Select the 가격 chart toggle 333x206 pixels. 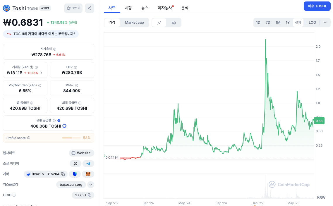point(112,23)
